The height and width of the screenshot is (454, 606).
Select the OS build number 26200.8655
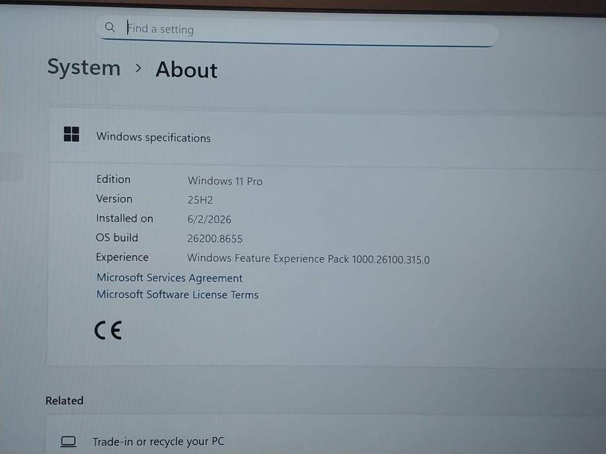[215, 238]
